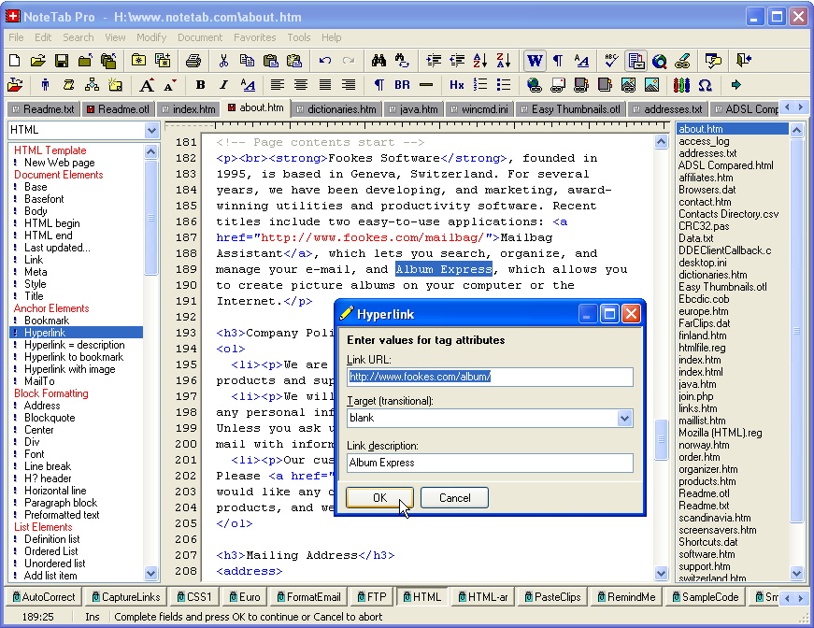Click the Center align icon

pos(301,85)
